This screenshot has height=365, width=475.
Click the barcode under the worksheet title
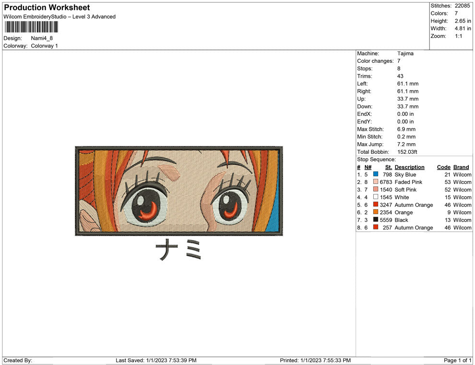coord(31,27)
